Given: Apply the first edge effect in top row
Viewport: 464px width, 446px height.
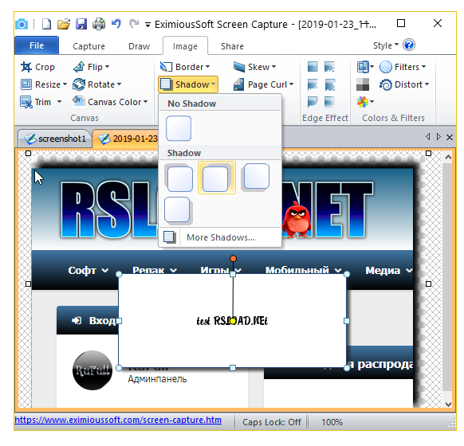Looking at the screenshot, I should 313,67.
